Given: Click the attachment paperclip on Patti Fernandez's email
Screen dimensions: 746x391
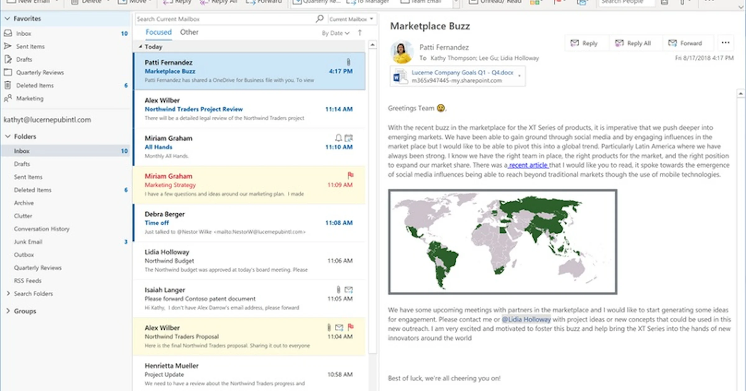Looking at the screenshot, I should (348, 62).
